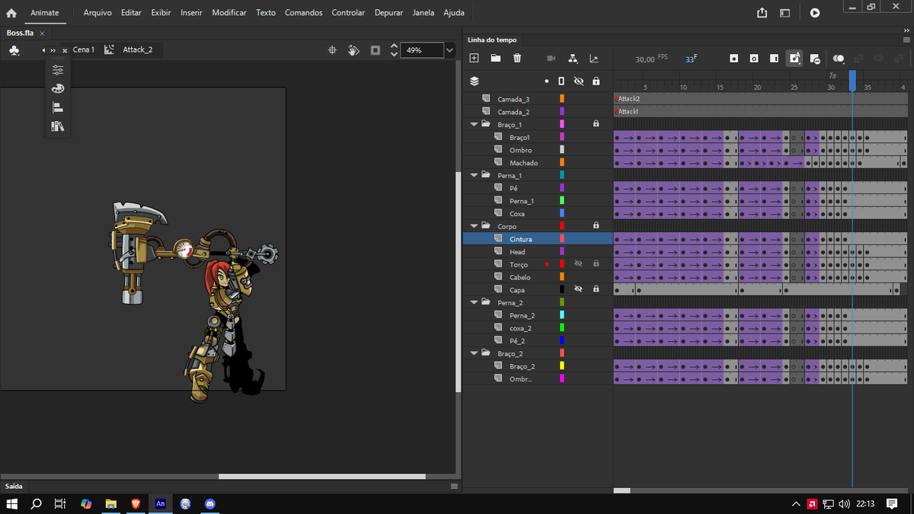Screen dimensions: 914x514
Task: Open the Janela menu
Action: (423, 13)
